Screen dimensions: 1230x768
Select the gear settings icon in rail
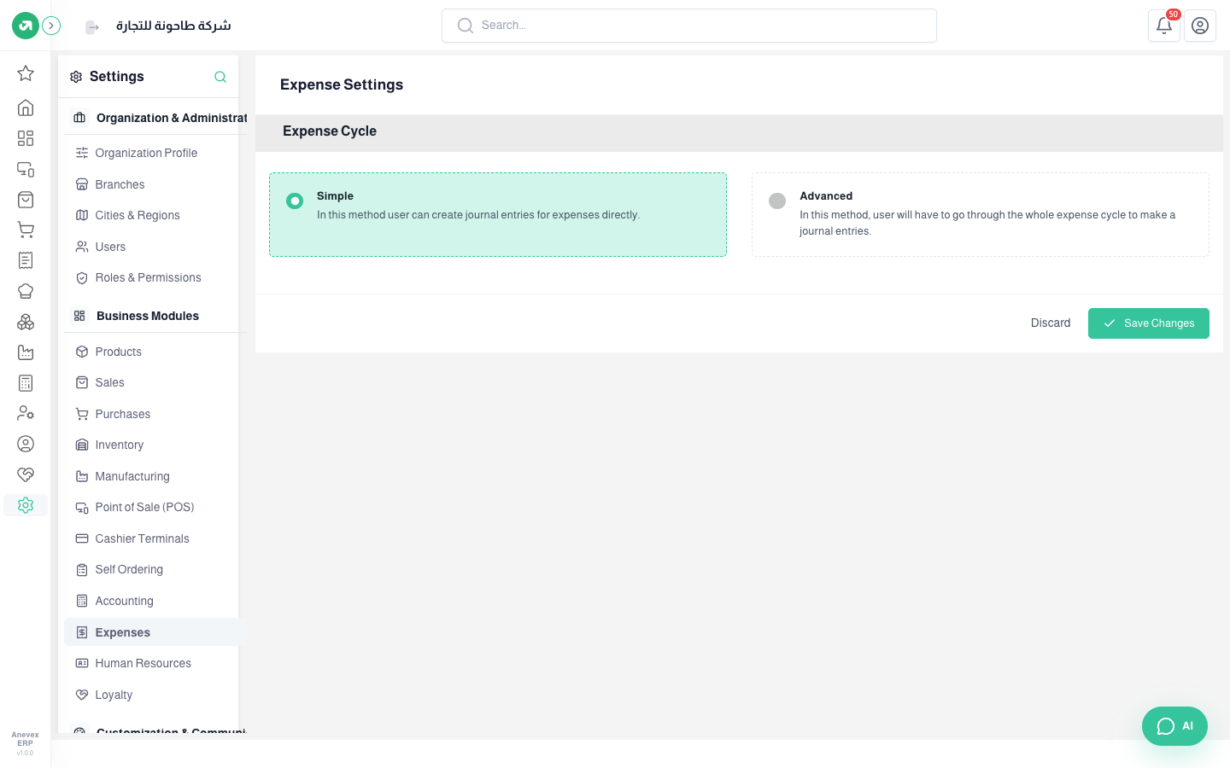click(x=26, y=505)
